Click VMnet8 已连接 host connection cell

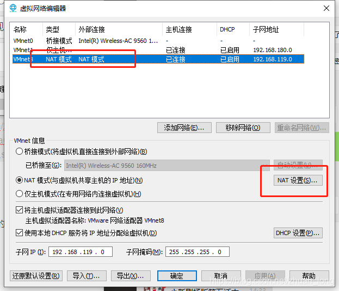176,59
